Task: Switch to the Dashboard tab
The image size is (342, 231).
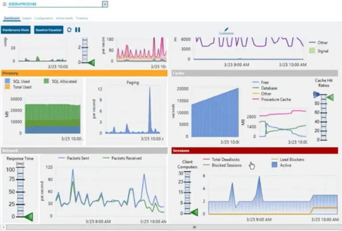Action: (x=12, y=18)
